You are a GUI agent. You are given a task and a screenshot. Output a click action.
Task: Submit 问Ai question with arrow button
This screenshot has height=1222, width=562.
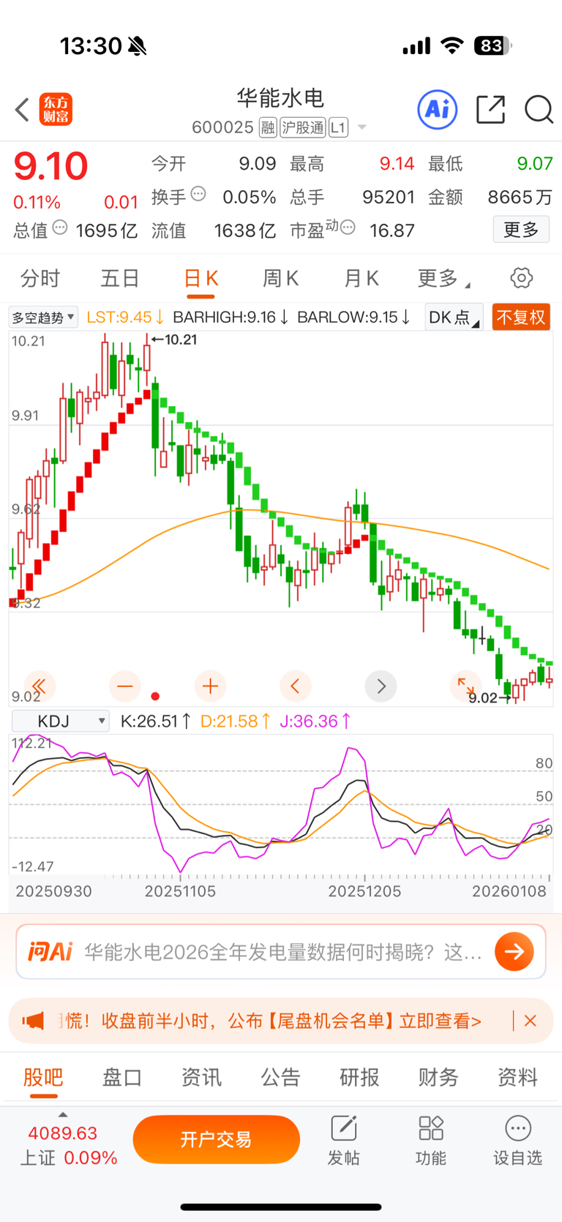click(x=514, y=951)
